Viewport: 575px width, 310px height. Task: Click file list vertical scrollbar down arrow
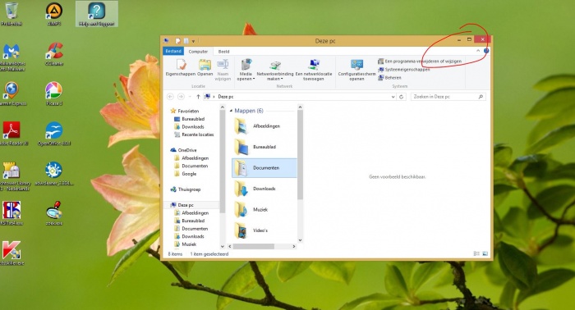300,240
